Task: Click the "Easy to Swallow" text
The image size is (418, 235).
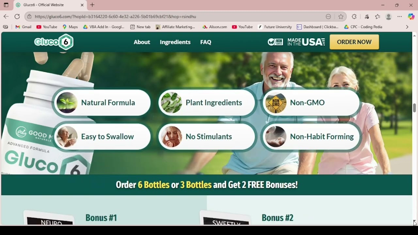Action: point(107,136)
